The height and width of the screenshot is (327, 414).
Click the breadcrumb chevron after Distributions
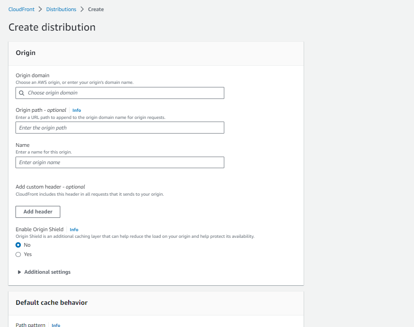(x=82, y=9)
